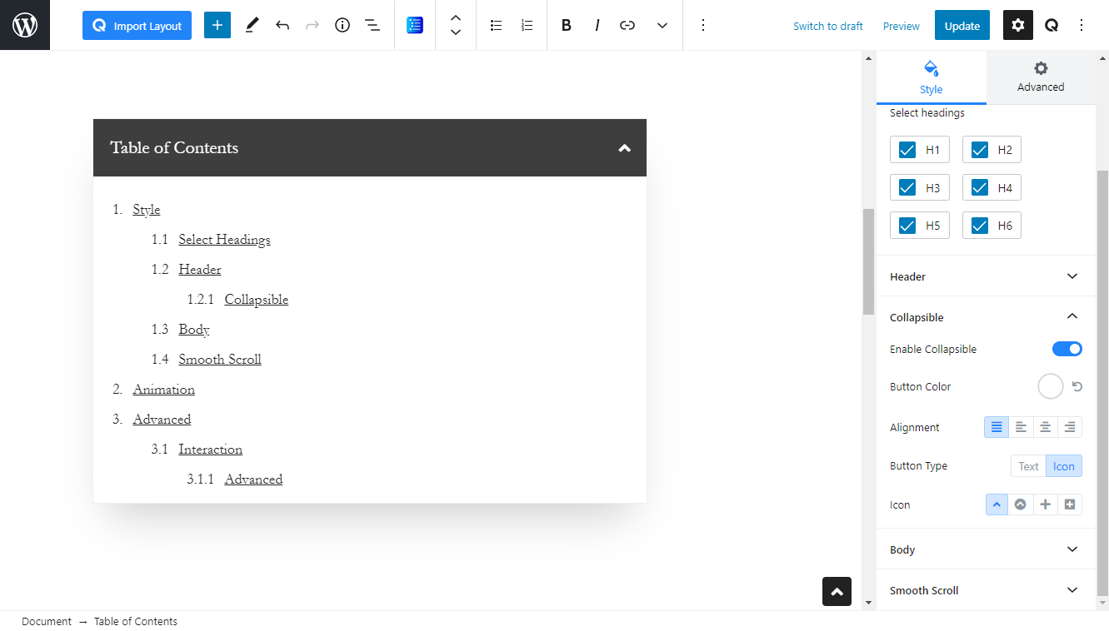The width and height of the screenshot is (1109, 631).
Task: Click Switch to draft
Action: tap(828, 26)
